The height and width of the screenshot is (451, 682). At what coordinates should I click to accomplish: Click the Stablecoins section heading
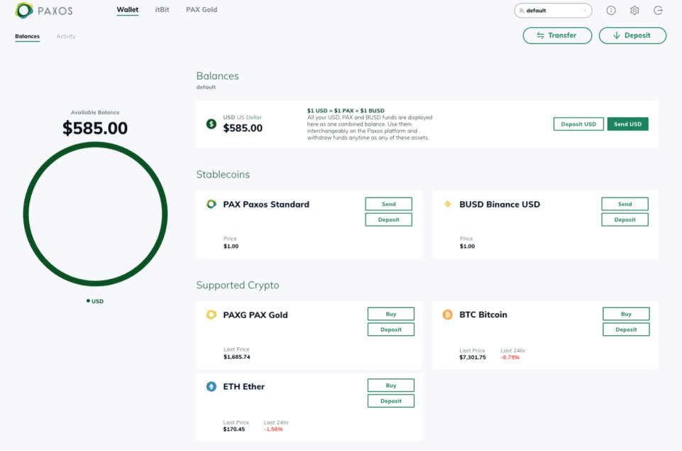click(223, 175)
